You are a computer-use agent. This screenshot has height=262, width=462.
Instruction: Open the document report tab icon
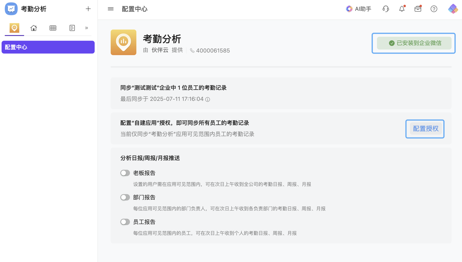[72, 28]
